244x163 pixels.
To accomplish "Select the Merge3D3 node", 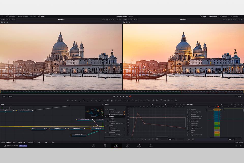I will [x=98, y=129].
